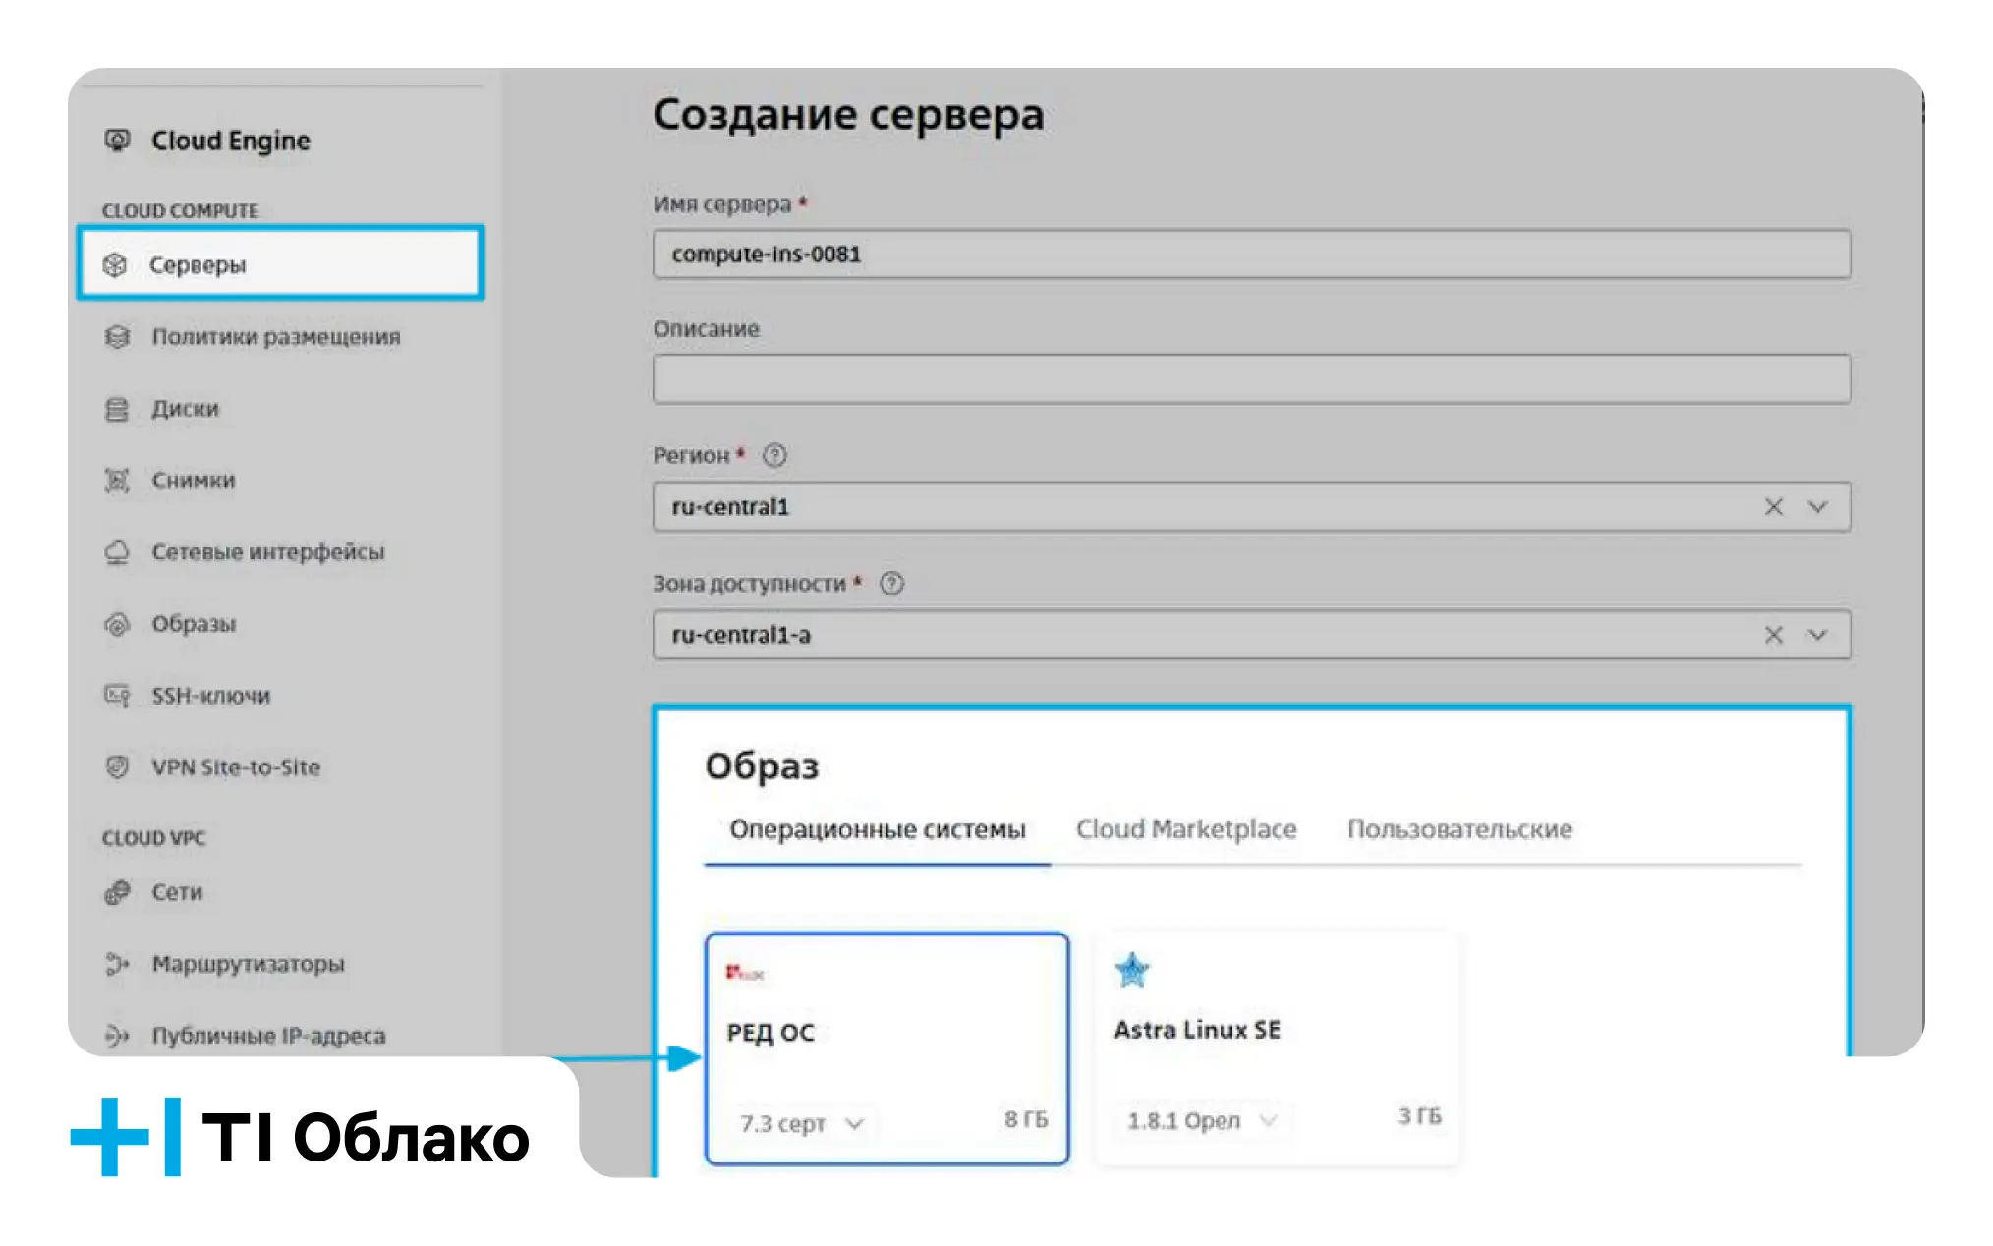Switch to Cloud Marketplace tab
This screenshot has height=1246, width=1993.
point(1186,829)
